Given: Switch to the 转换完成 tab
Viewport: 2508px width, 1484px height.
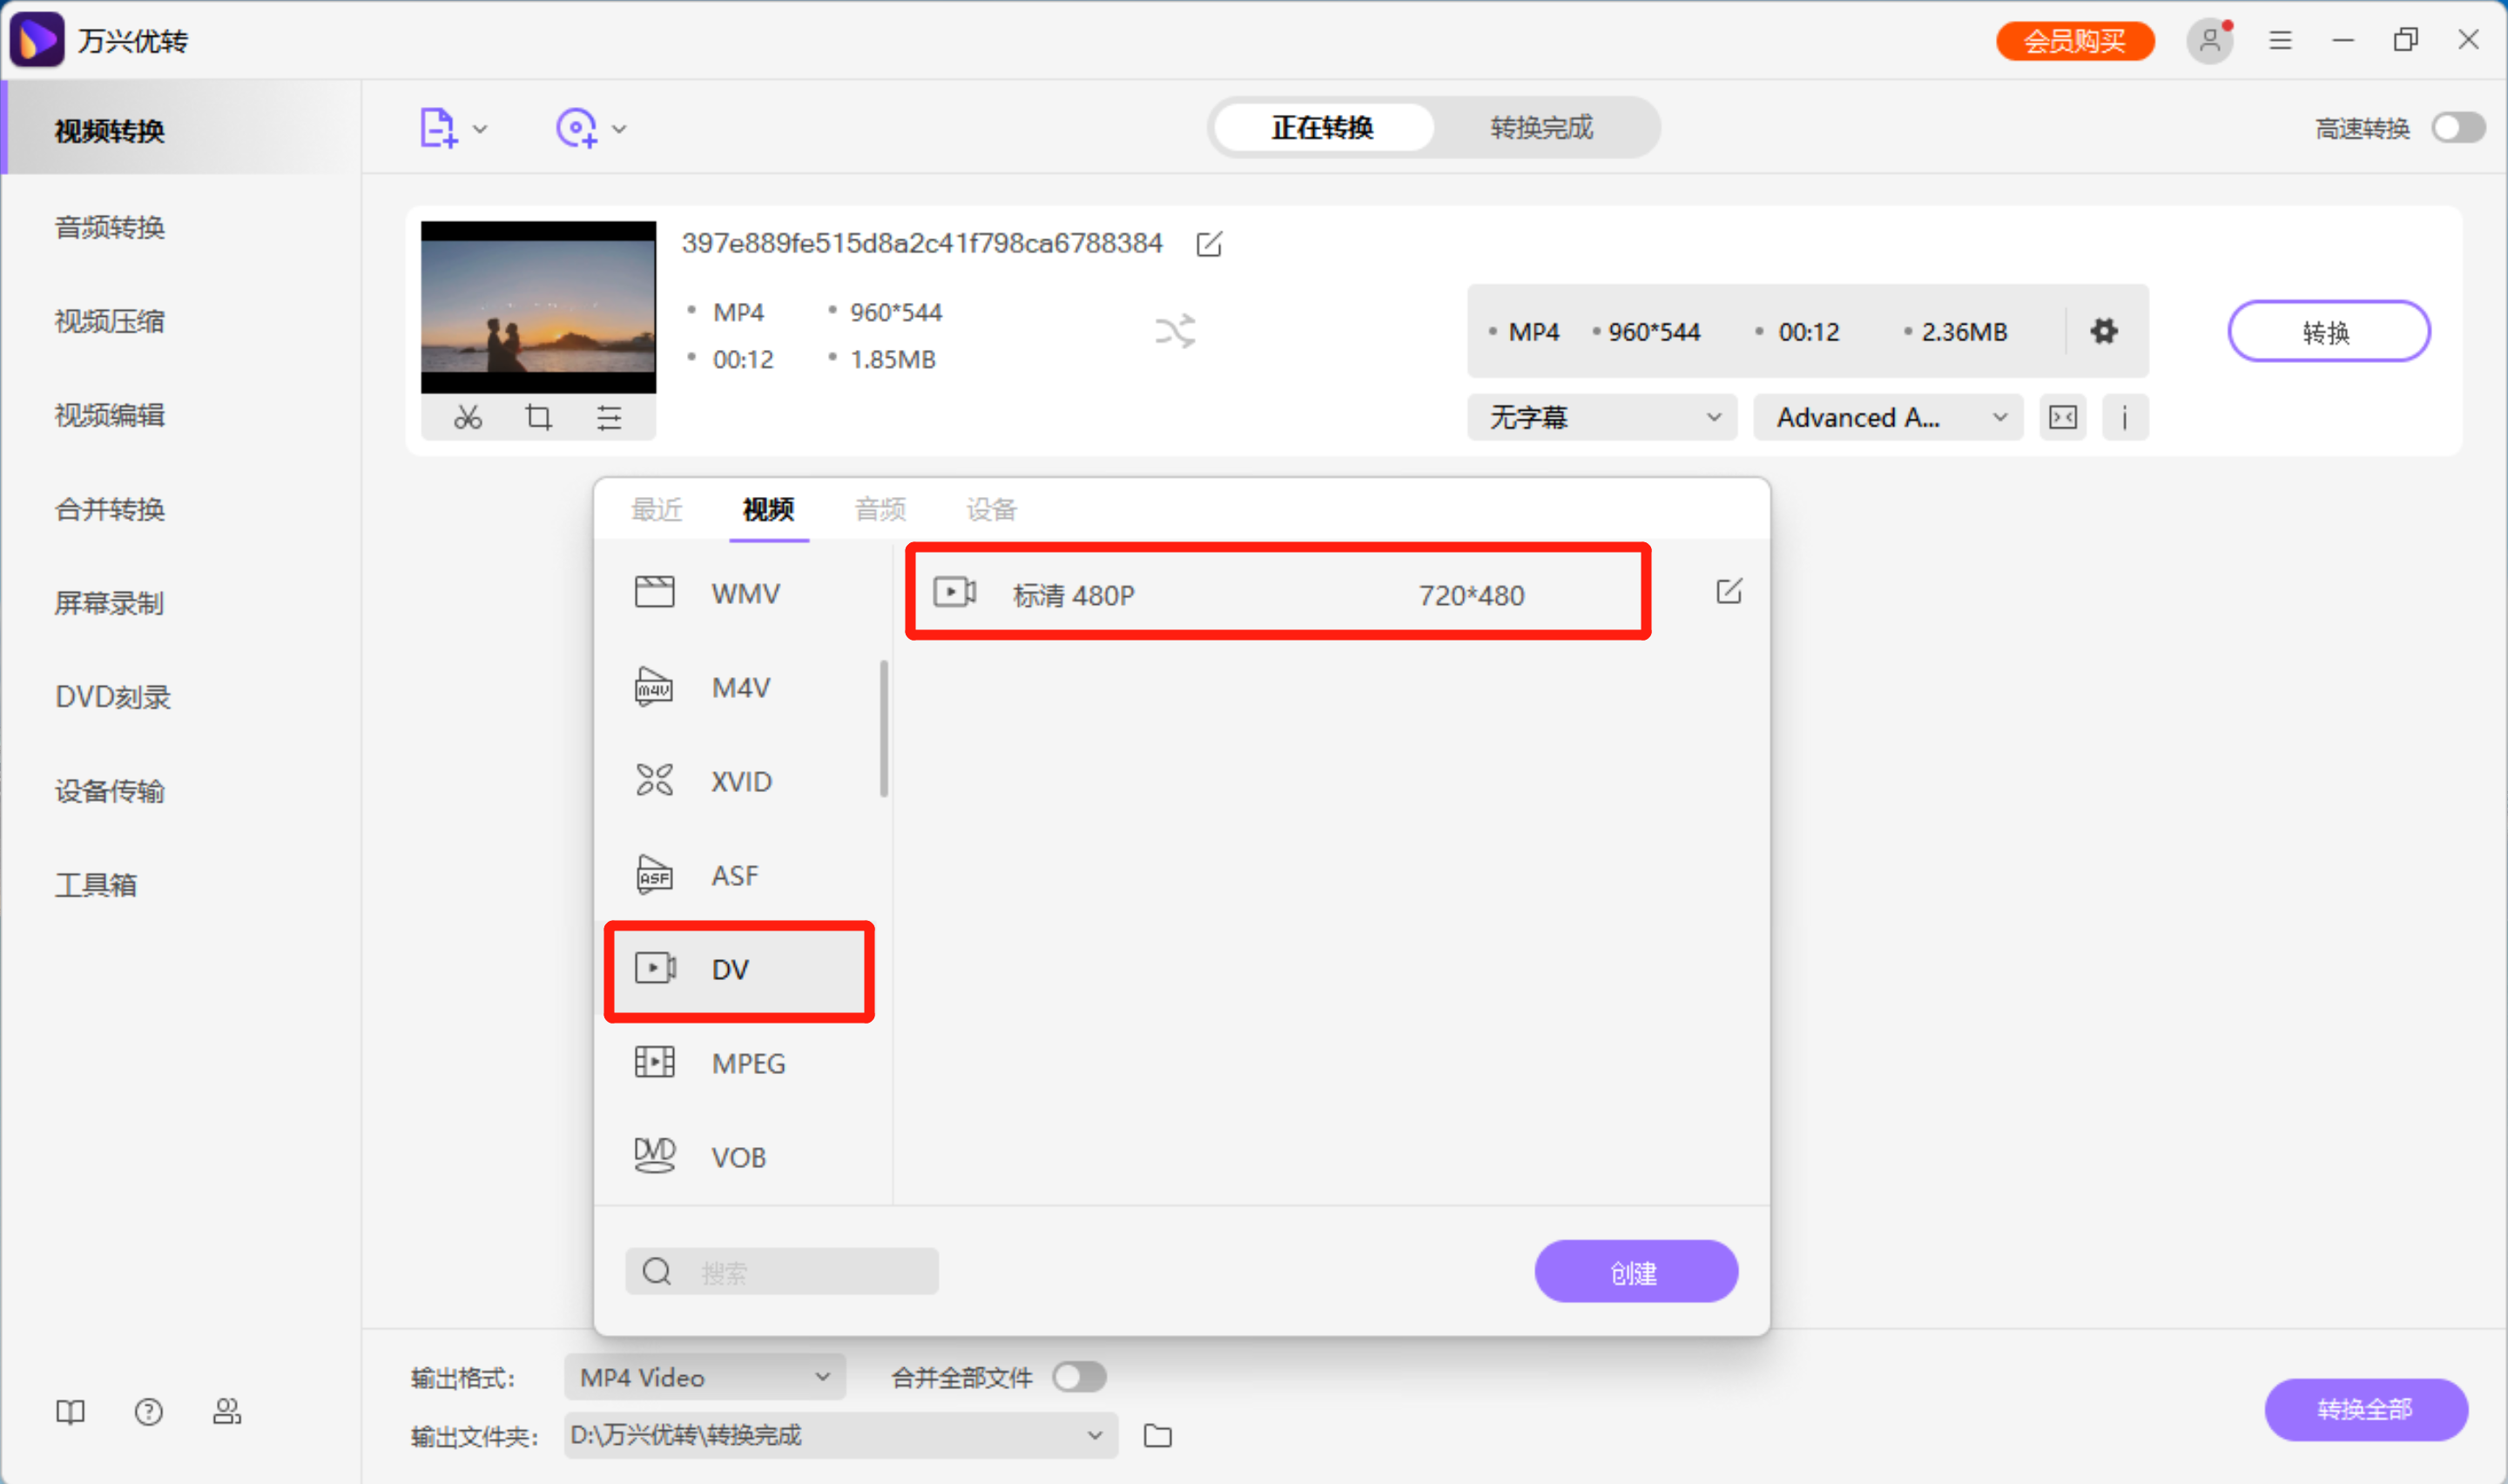Looking at the screenshot, I should click(1541, 128).
